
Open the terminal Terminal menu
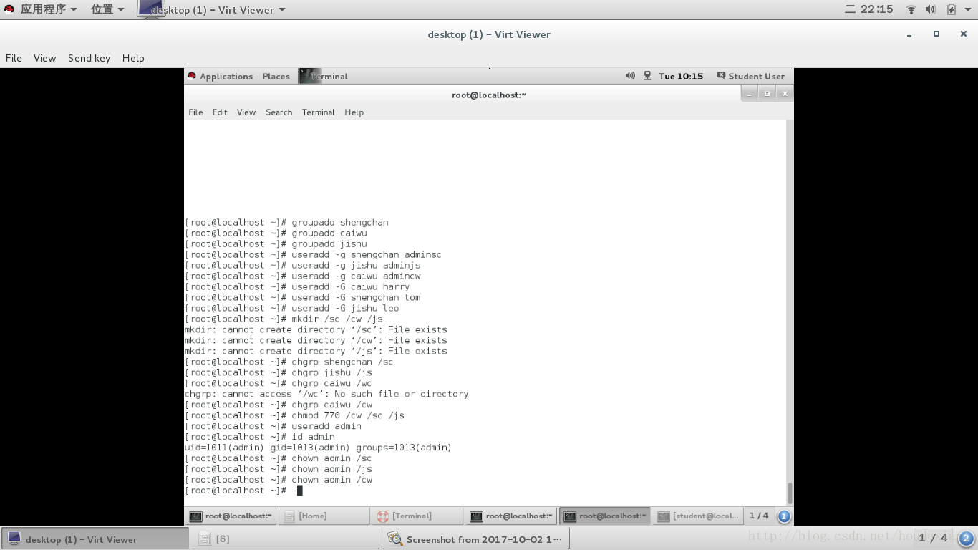click(x=318, y=112)
